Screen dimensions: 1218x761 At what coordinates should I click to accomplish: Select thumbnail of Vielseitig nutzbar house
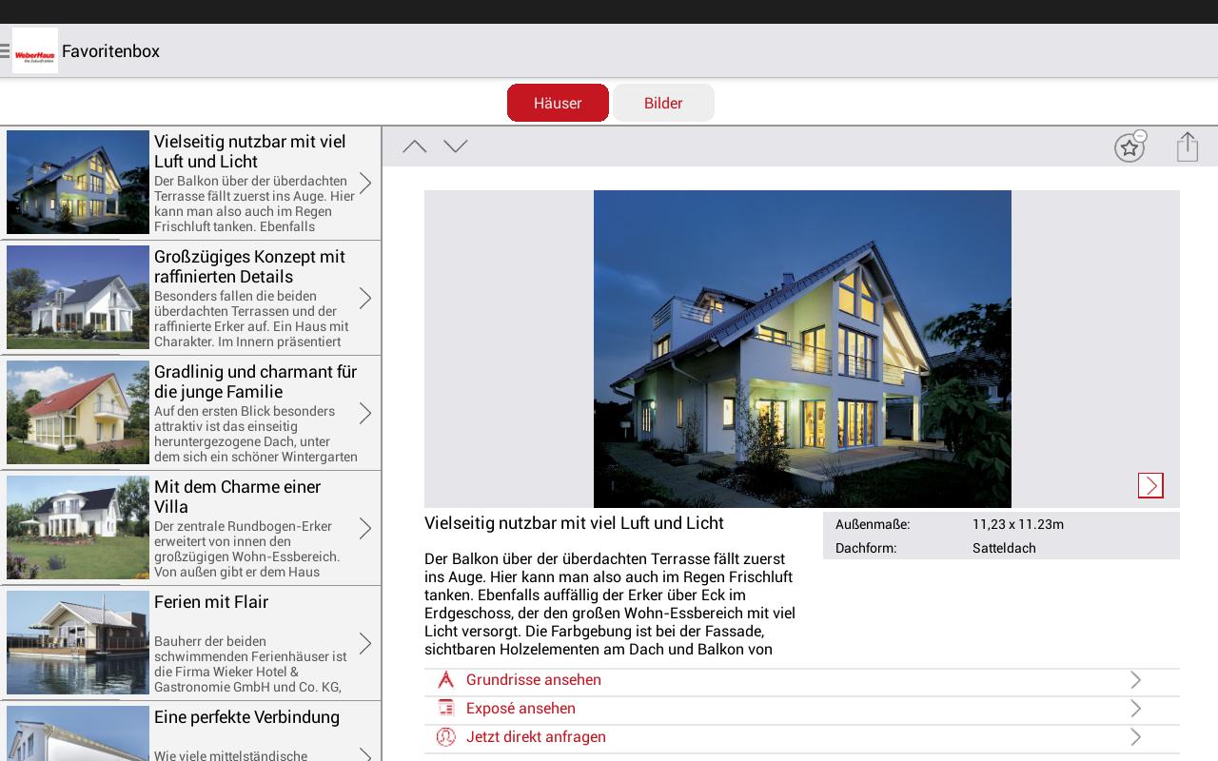coord(78,183)
